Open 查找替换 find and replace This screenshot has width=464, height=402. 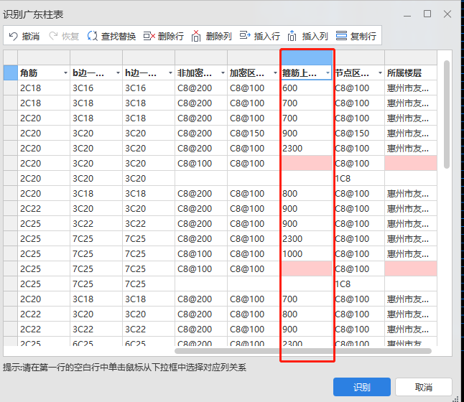click(x=111, y=36)
